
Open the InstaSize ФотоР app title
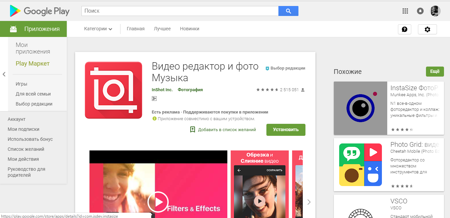(x=414, y=88)
